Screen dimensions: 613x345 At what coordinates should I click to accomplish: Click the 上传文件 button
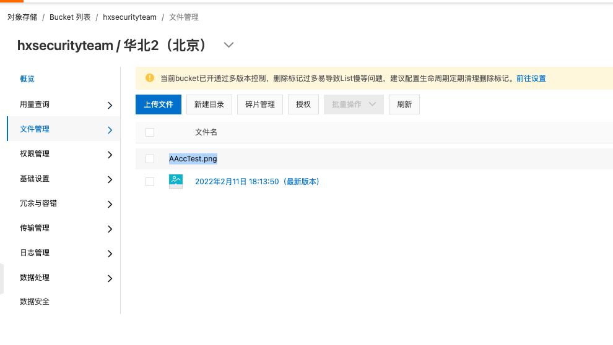pos(159,104)
